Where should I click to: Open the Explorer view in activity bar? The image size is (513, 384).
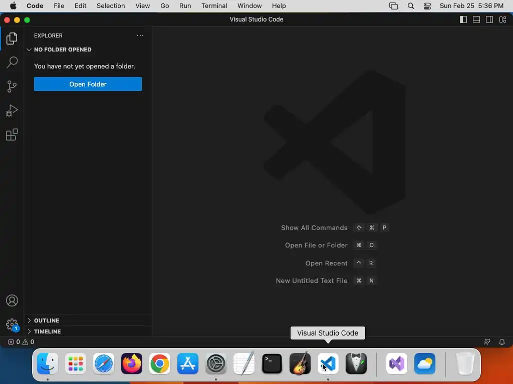coord(12,38)
